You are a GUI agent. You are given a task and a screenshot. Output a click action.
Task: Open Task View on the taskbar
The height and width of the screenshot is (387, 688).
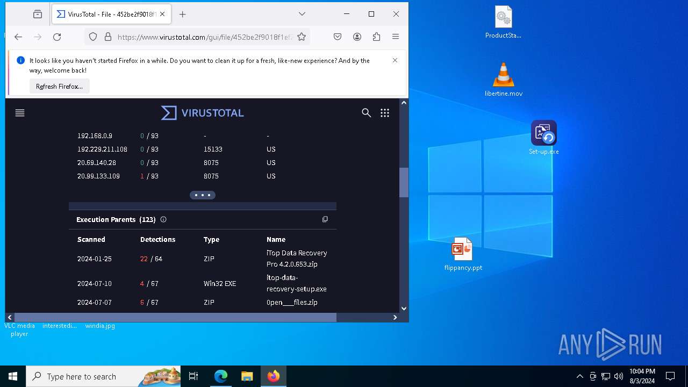[x=193, y=376]
